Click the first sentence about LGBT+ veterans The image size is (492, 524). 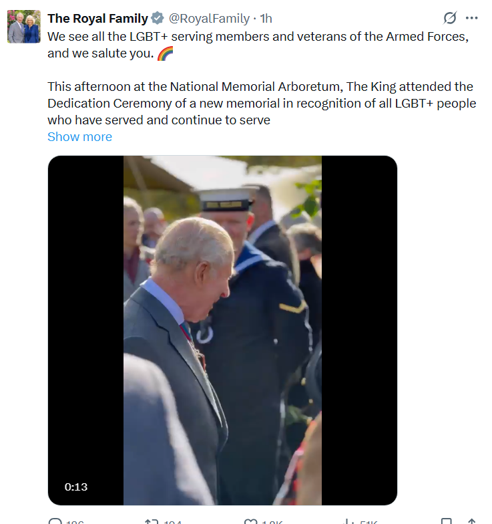click(x=258, y=45)
